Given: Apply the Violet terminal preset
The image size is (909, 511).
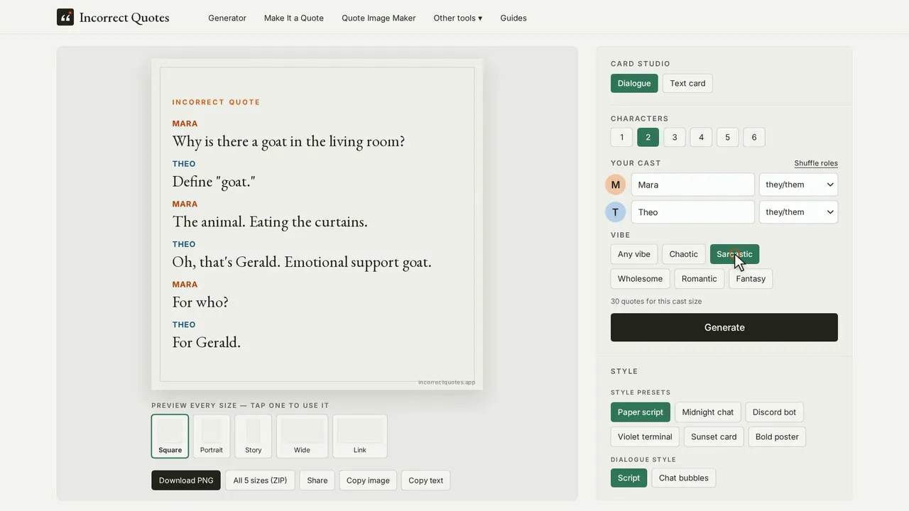Looking at the screenshot, I should [645, 437].
